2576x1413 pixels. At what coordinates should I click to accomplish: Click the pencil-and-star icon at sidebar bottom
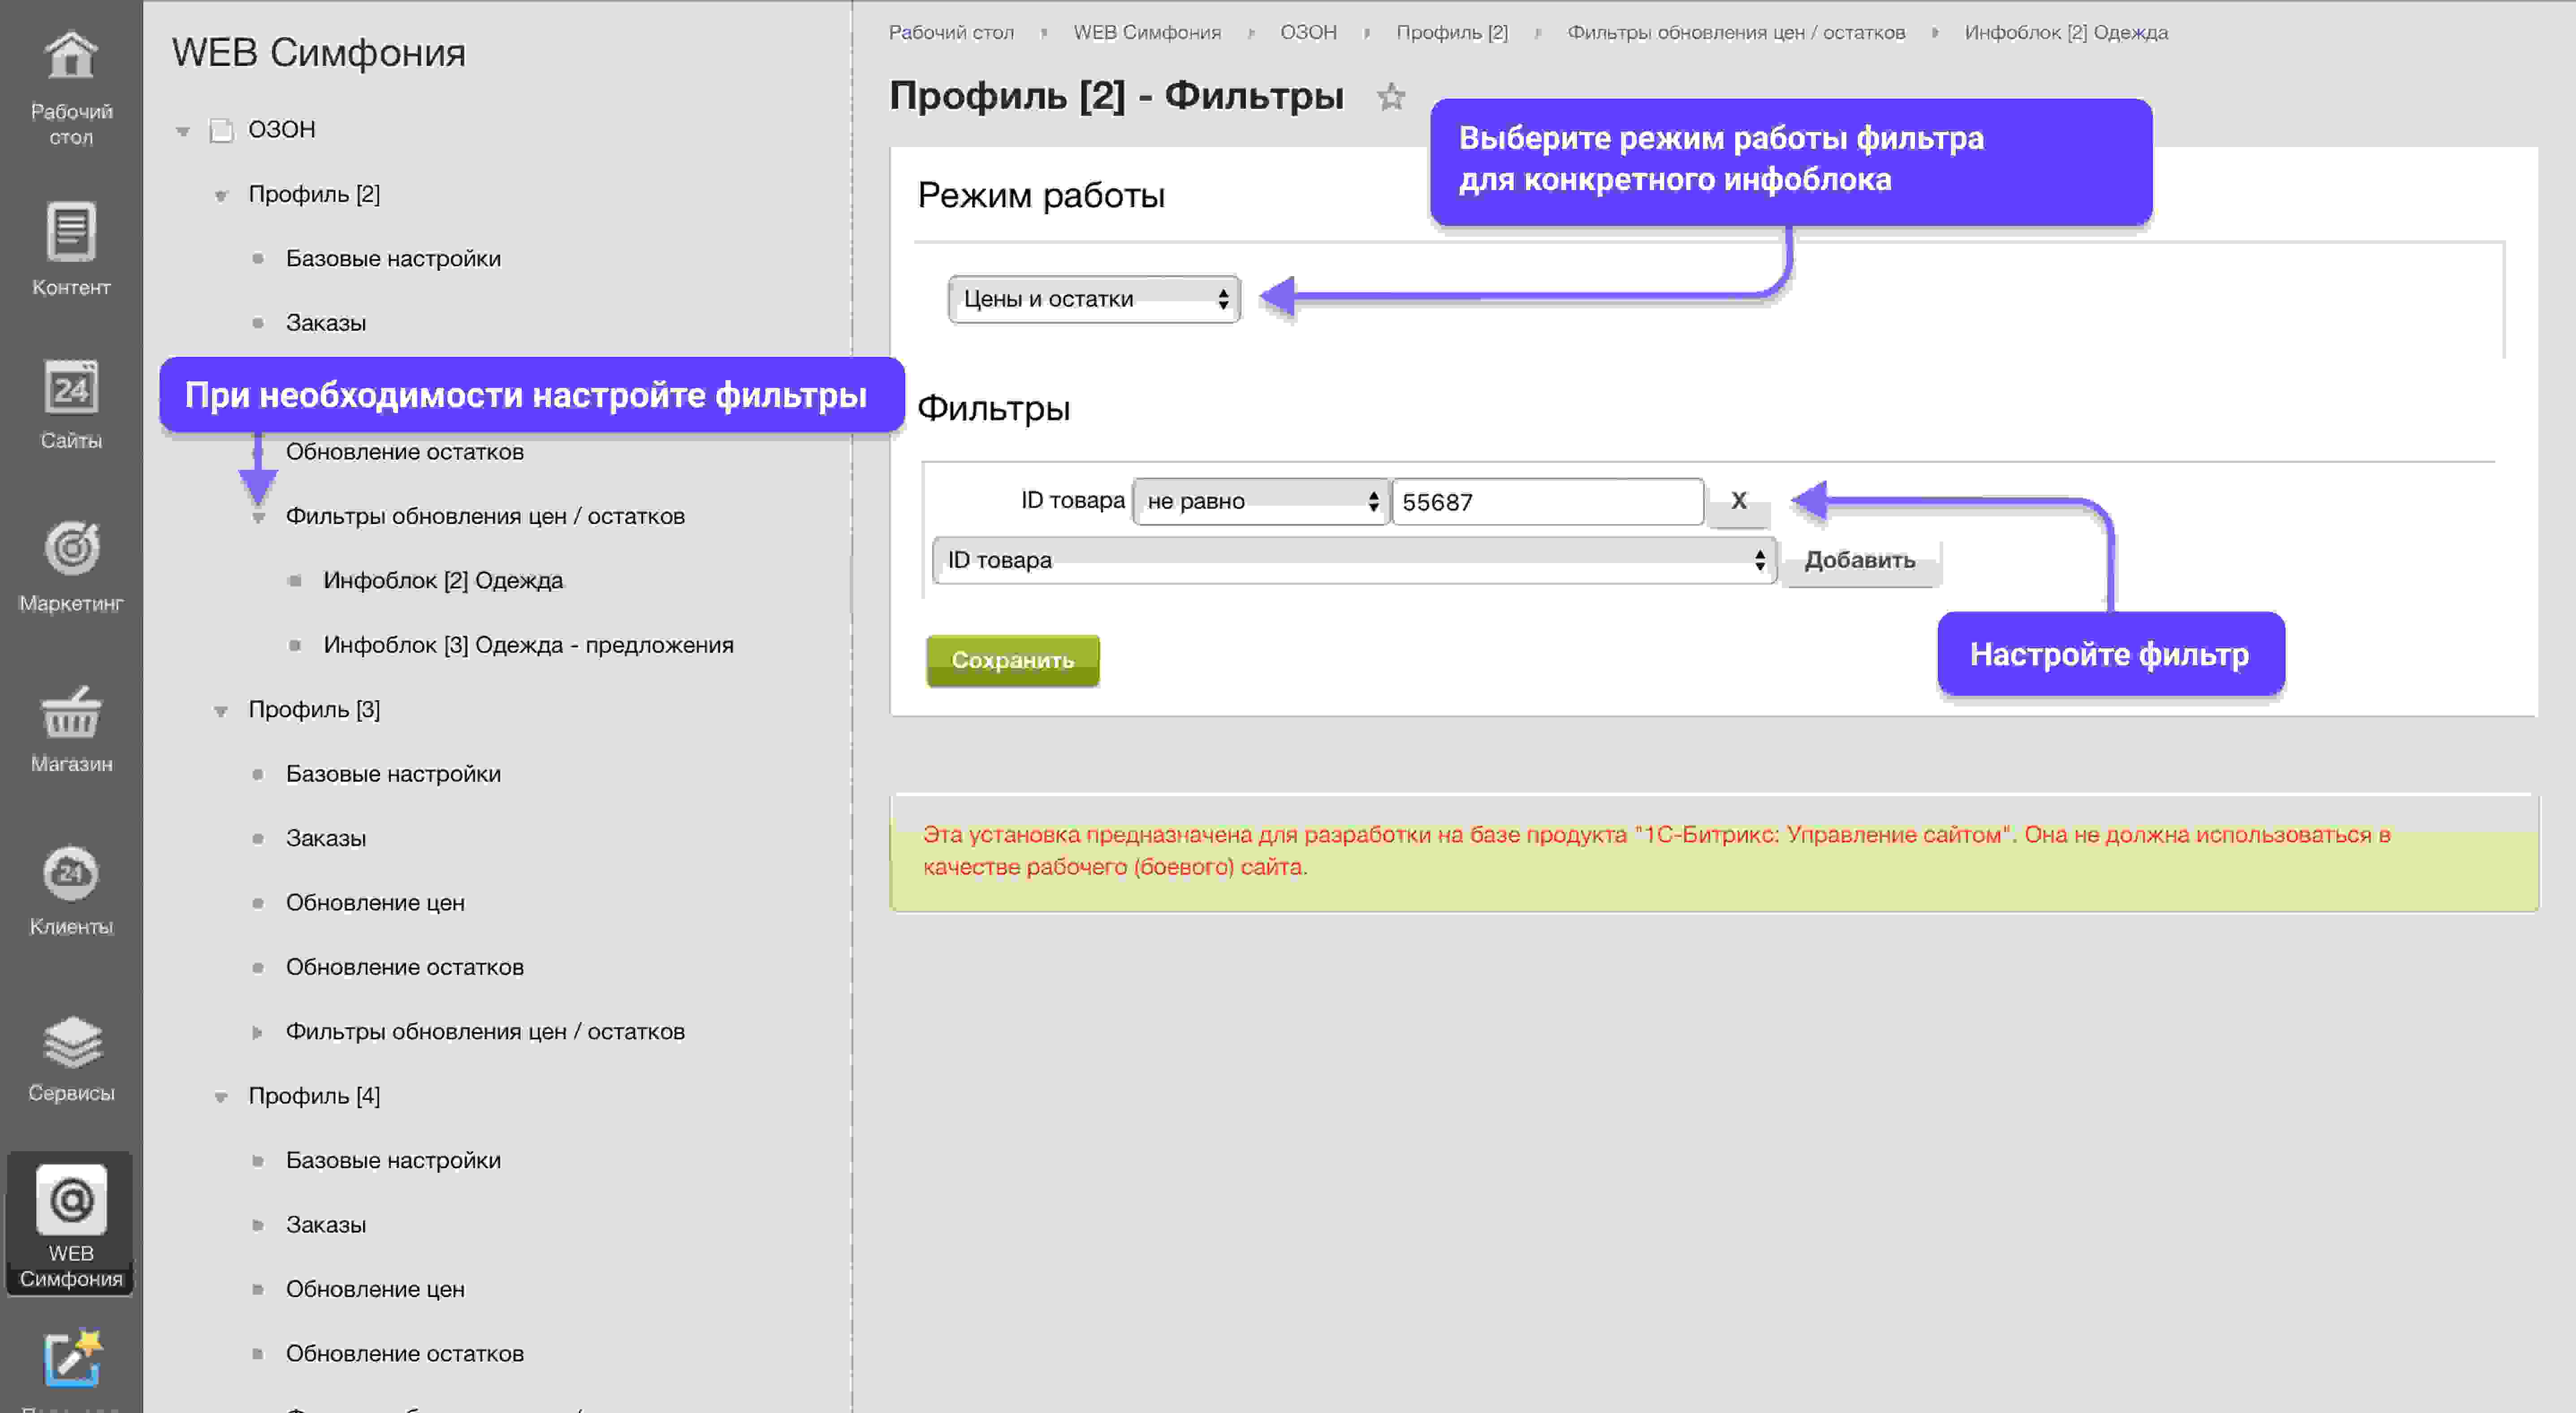pyautogui.click(x=72, y=1358)
